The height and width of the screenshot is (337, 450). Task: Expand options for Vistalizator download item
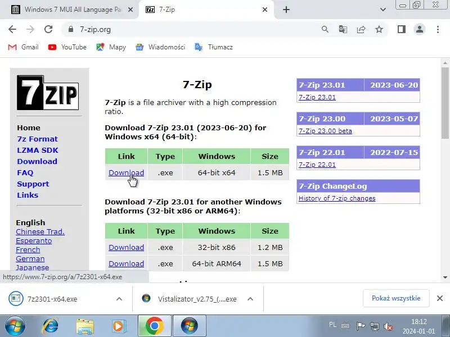[x=250, y=299]
